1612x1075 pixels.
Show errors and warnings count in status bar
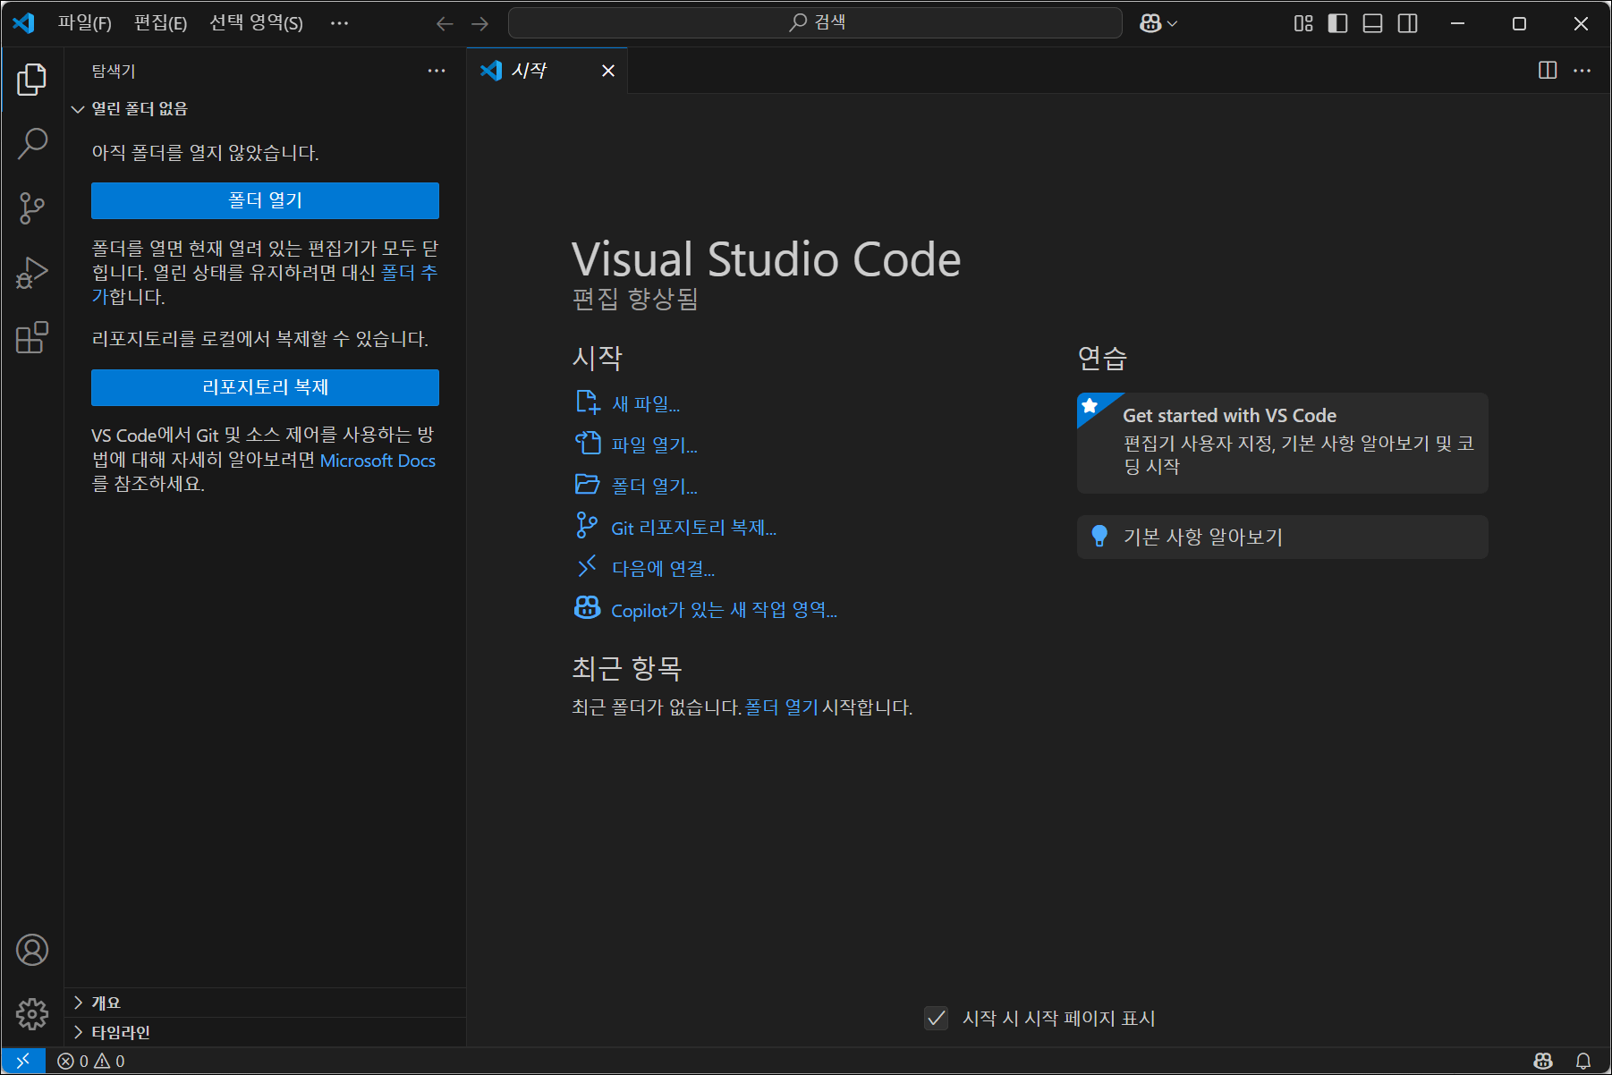point(91,1061)
